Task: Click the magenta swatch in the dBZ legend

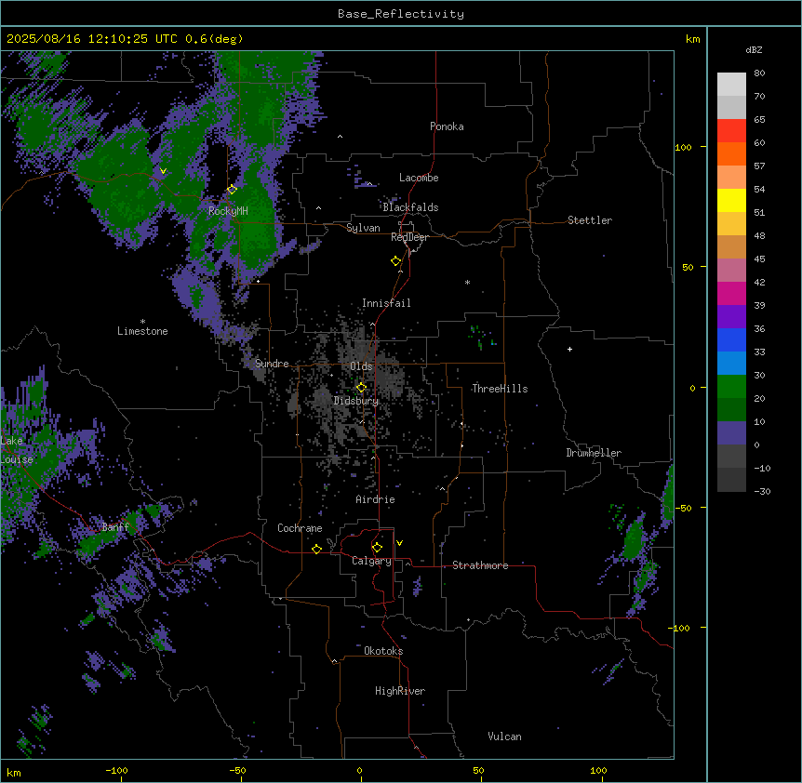Action: click(731, 293)
